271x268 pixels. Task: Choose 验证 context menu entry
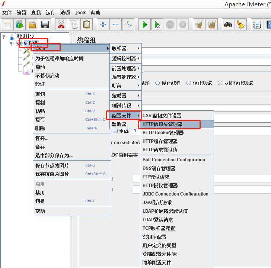pos(72,84)
